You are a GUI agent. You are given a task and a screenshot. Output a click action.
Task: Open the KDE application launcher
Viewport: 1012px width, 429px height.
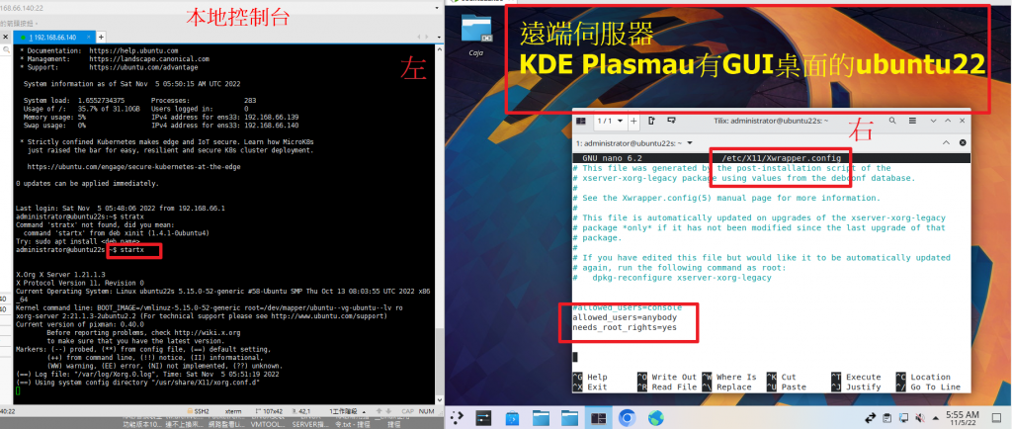click(457, 418)
